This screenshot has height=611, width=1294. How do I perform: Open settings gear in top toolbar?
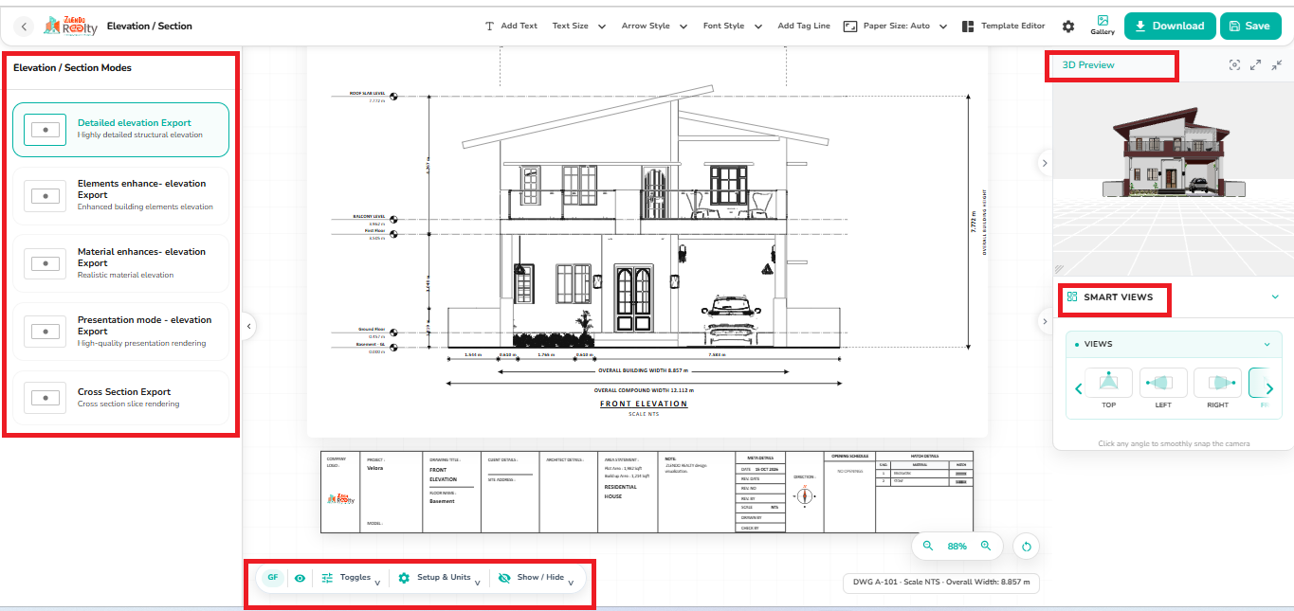1068,27
